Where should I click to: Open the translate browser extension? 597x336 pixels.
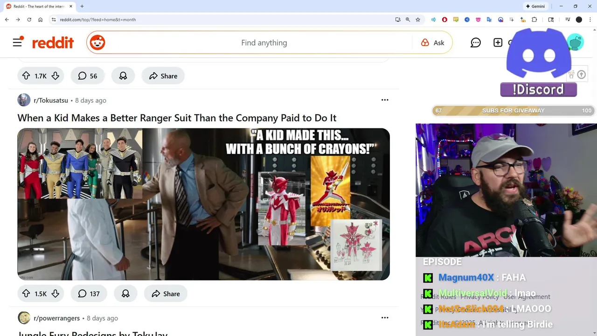[x=489, y=20]
